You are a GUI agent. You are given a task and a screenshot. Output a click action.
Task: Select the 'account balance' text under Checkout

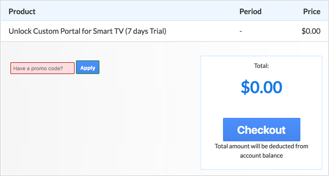pos(262,156)
